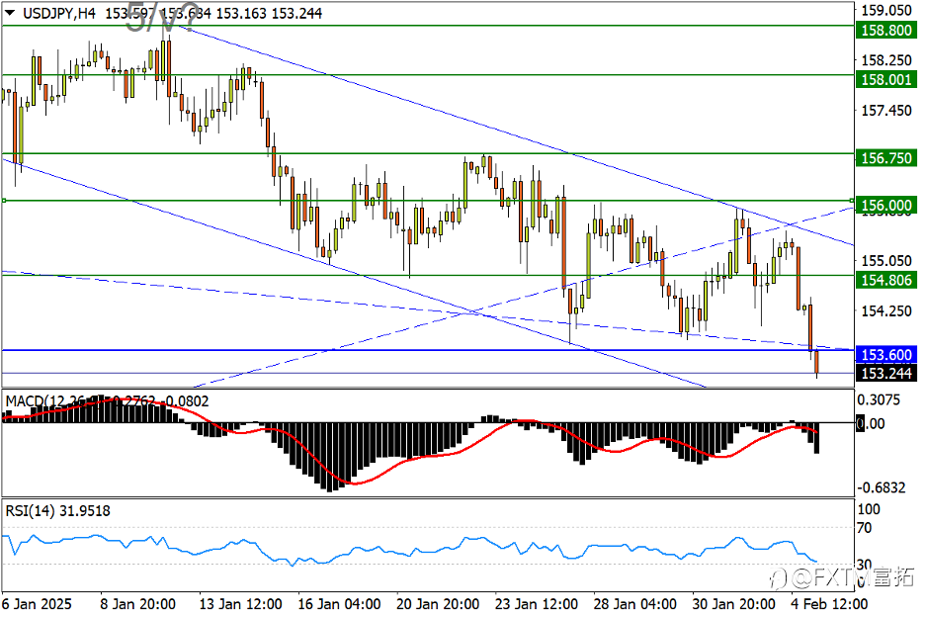
Task: Select the 154.806 price level label
Action: coord(886,280)
